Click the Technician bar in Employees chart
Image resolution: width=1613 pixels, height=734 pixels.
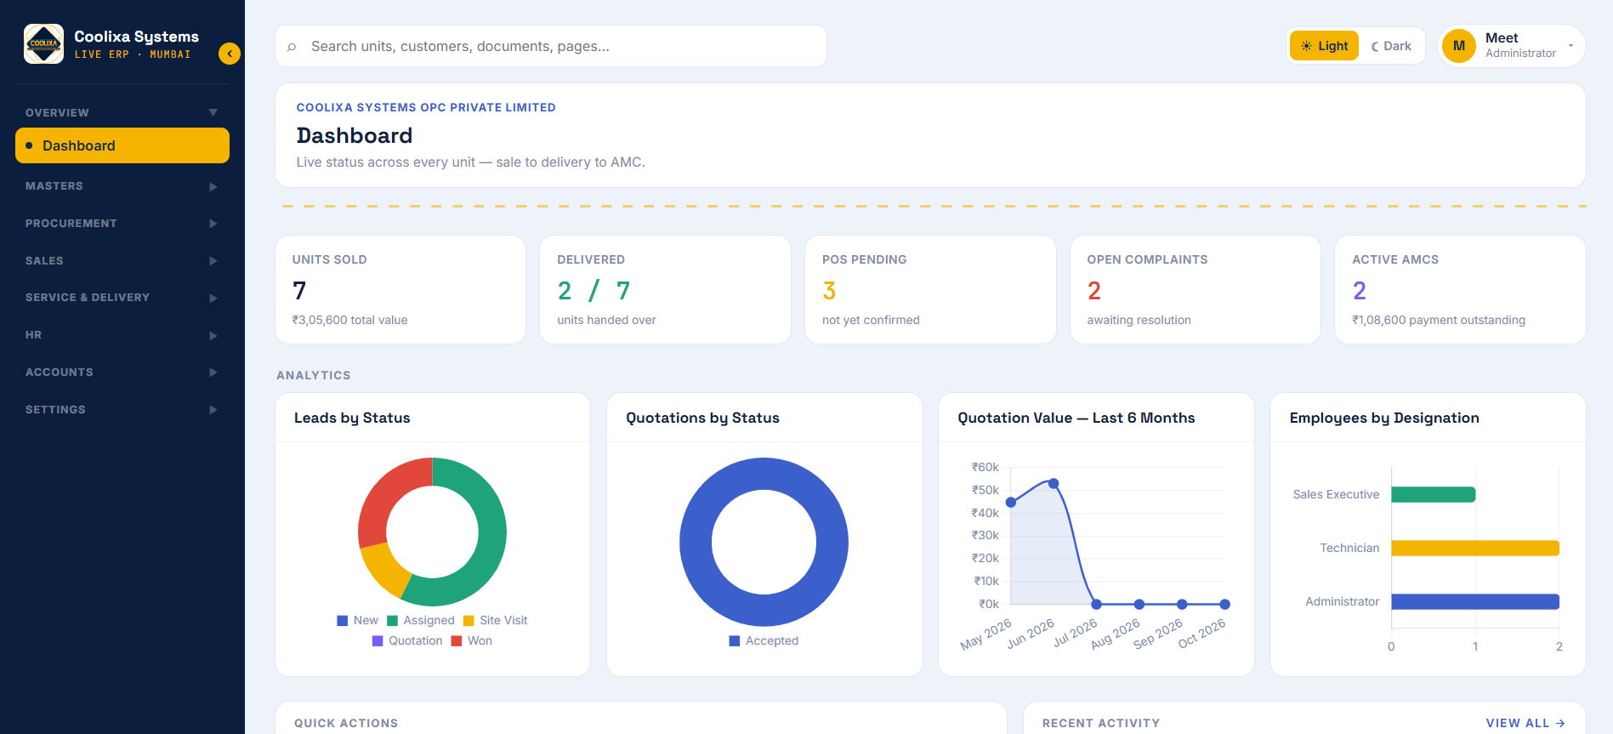tap(1475, 548)
